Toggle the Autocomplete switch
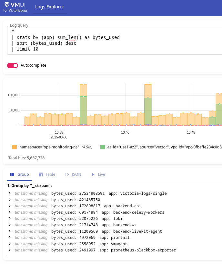This screenshot has height=264, width=222. pyautogui.click(x=13, y=65)
